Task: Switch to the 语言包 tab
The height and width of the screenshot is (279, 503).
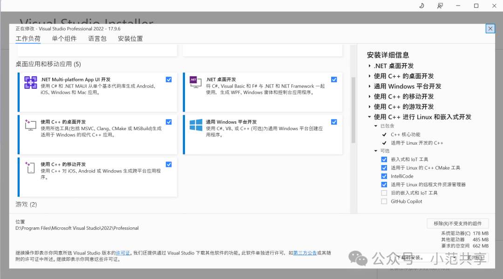Action: [97, 39]
